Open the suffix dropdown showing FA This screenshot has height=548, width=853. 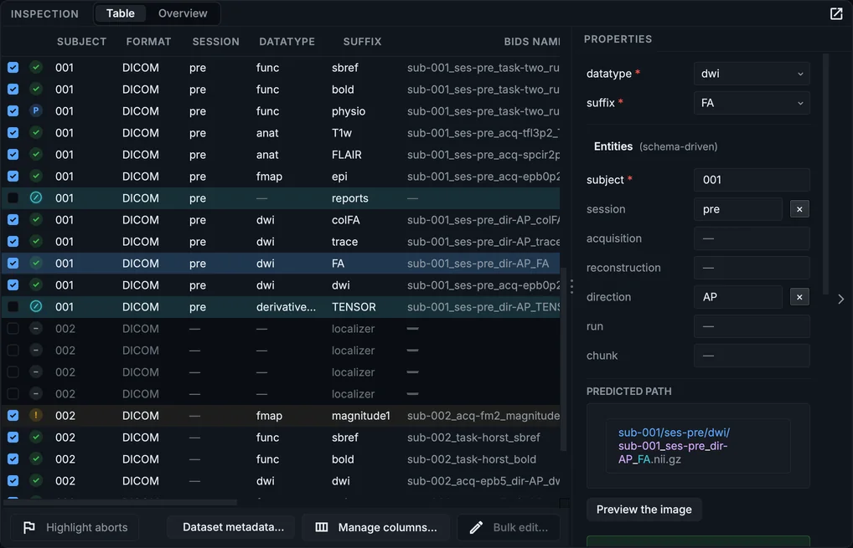click(x=752, y=103)
